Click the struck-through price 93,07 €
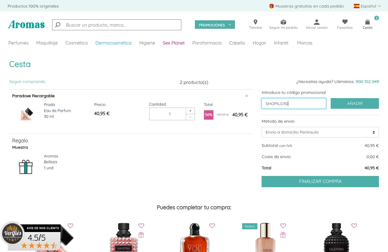The height and width of the screenshot is (252, 388). coord(223,115)
